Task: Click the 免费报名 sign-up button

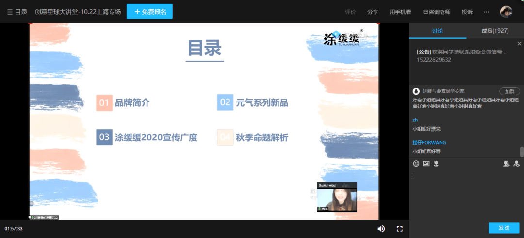Action: coord(150,12)
